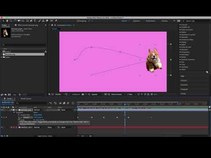Open the viewer magnification ratio dropdown
The image size is (211, 158).
(x=59, y=94)
